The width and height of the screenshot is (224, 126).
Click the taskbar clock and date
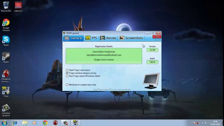pos(215,123)
